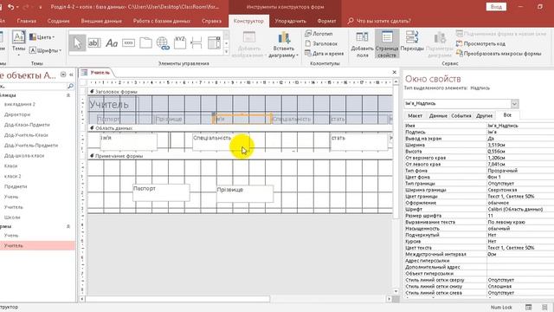Open the navigation pane category menu arrow
Image resolution: width=554 pixels, height=312 pixels.
click(63, 75)
